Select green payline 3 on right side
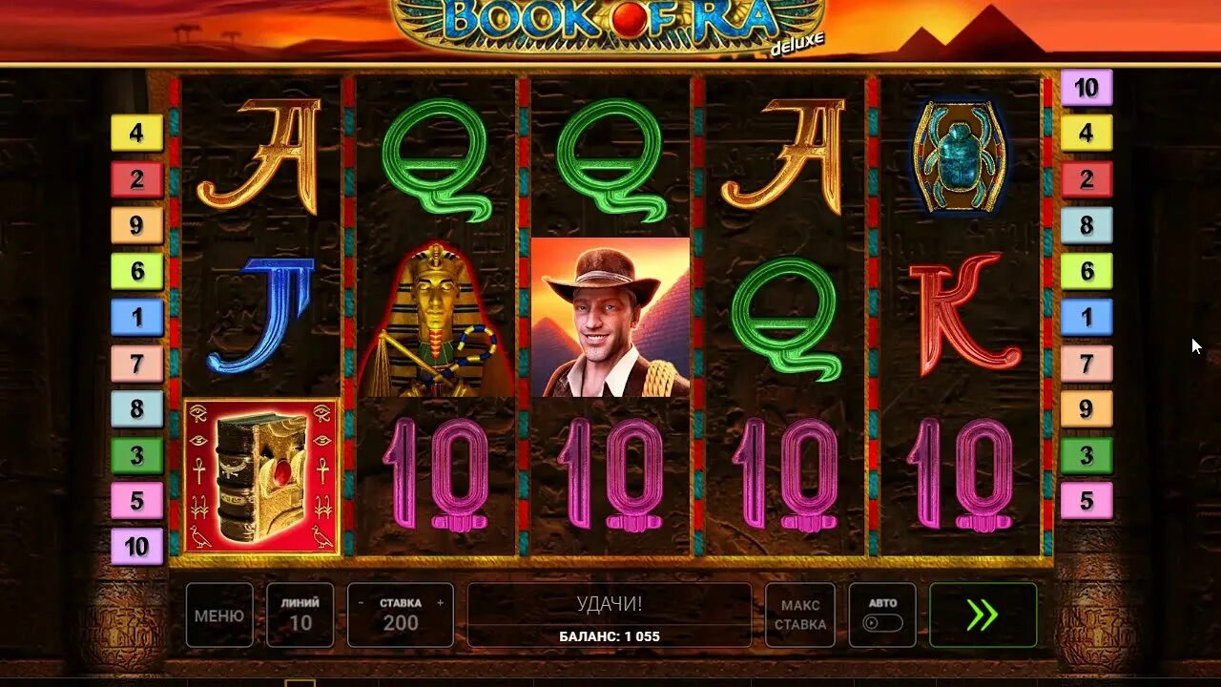This screenshot has height=687, width=1221. pyautogui.click(x=1086, y=455)
